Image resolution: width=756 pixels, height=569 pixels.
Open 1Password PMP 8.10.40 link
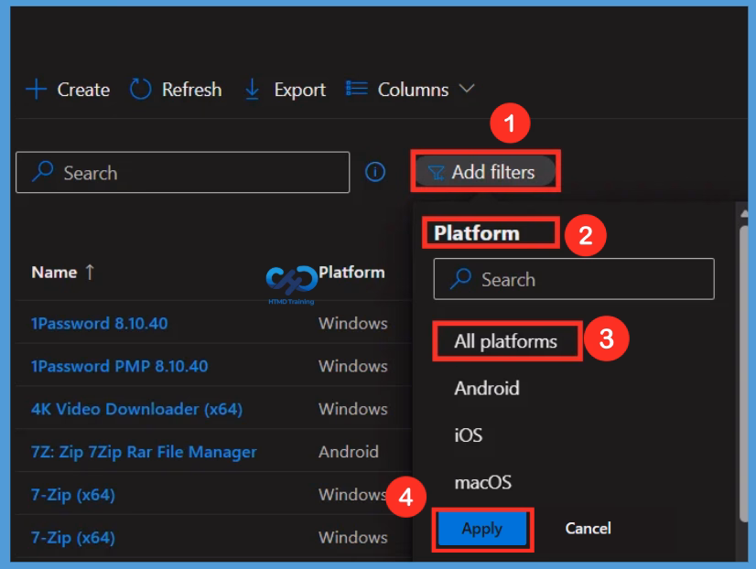point(120,366)
